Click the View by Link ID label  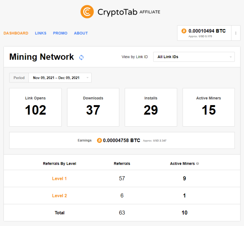[134, 57]
